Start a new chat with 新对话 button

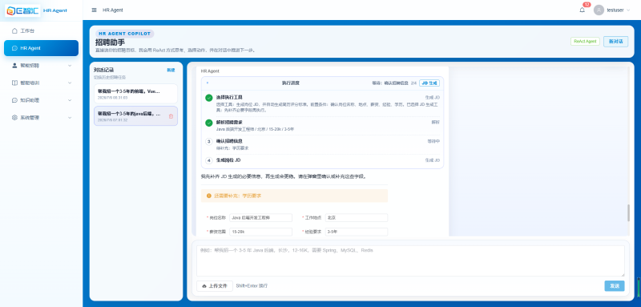click(x=615, y=42)
